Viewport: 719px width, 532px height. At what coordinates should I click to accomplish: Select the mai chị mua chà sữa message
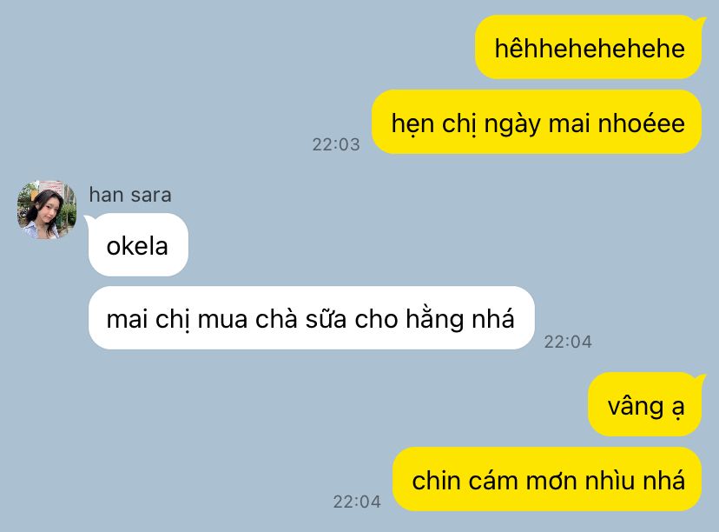point(312,317)
